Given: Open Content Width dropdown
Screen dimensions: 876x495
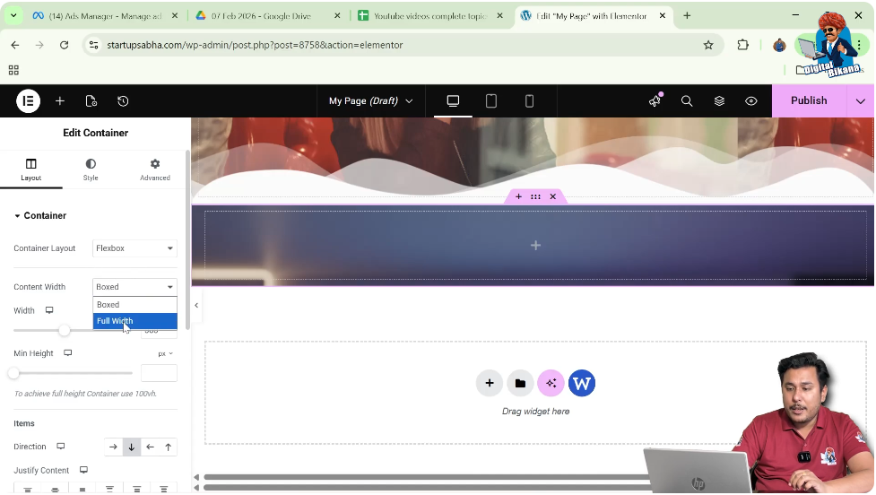Looking at the screenshot, I should 134,287.
